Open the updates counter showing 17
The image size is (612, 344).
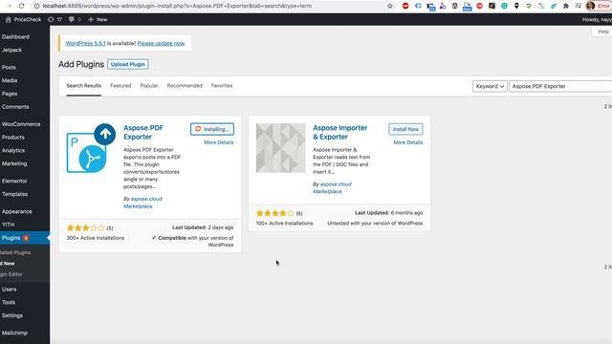(55, 19)
